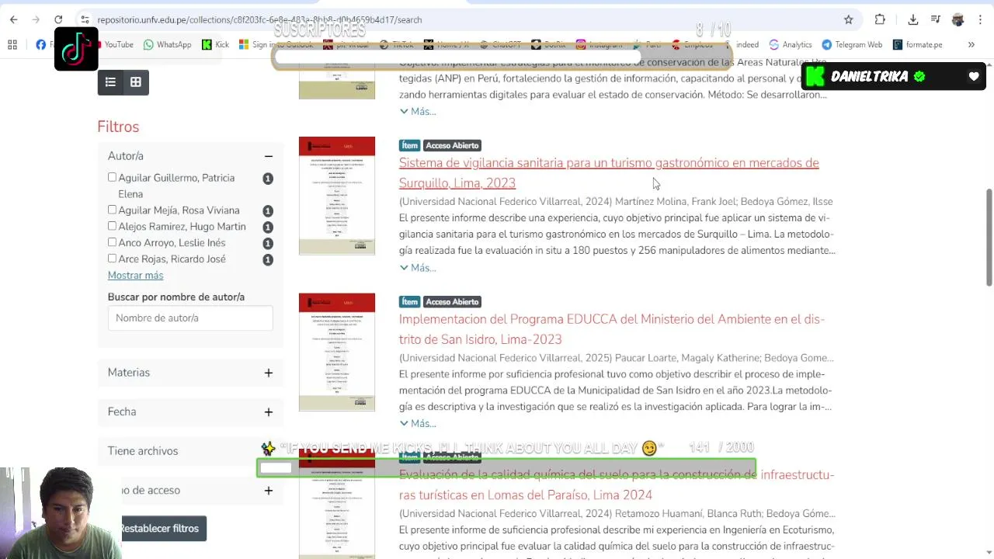This screenshot has height=559, width=994.
Task: Expand Más under the Surquillo vigilancia sanitaria item
Action: pyautogui.click(x=418, y=268)
